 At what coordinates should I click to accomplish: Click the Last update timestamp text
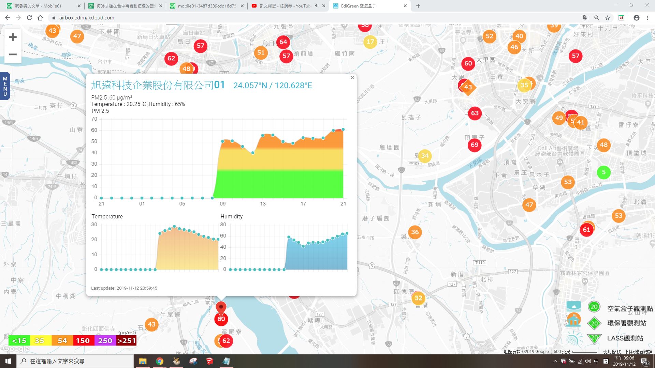pyautogui.click(x=124, y=288)
